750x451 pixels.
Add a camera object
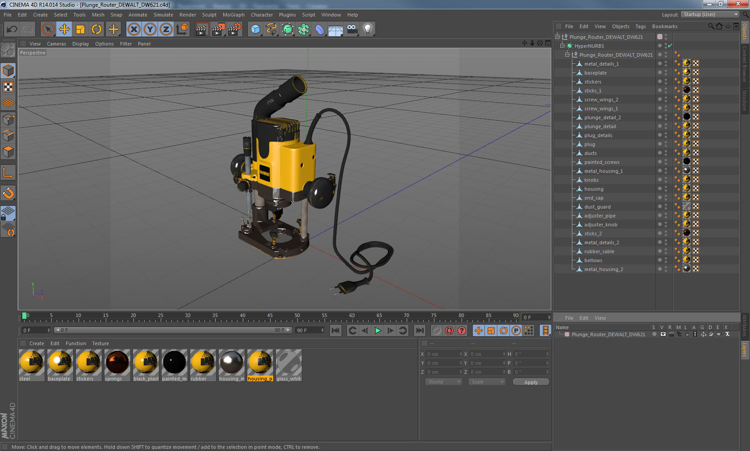pos(352,29)
